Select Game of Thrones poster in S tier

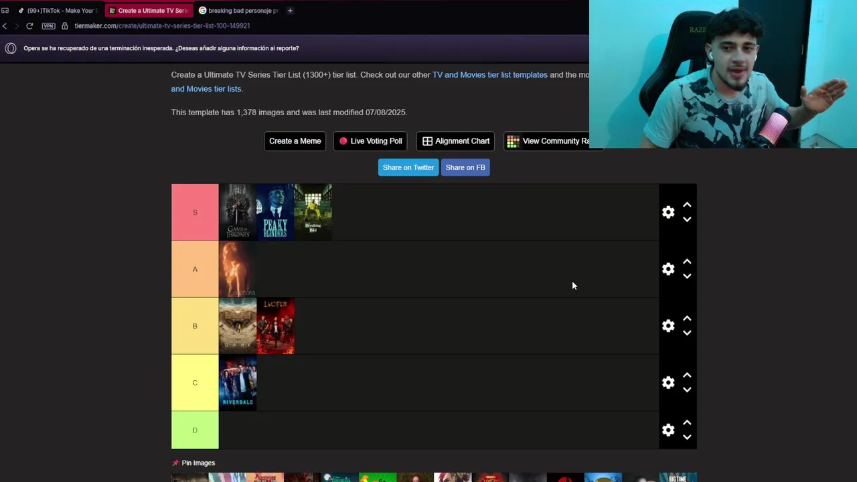point(238,212)
